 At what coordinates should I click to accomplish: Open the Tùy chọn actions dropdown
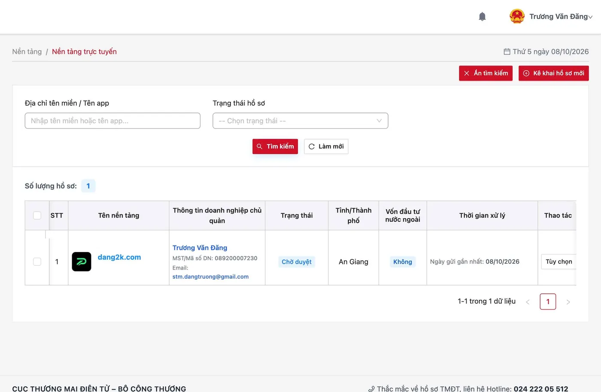point(559,261)
